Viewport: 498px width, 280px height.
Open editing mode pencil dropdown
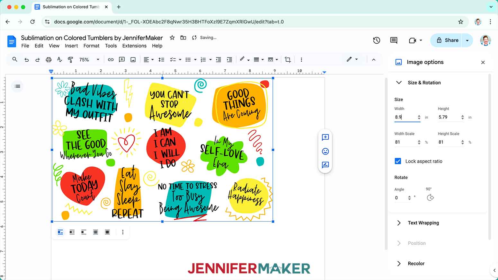[x=352, y=59]
